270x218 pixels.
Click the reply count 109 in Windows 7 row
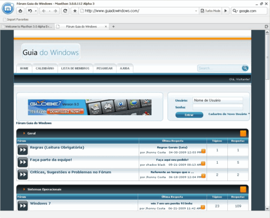[x=238, y=206]
